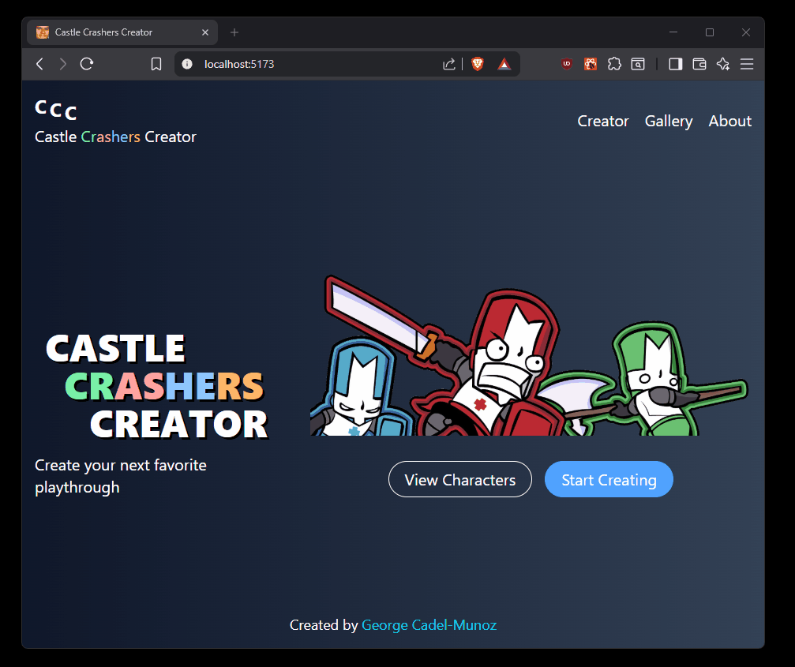
Task: Open the George Cadel-Munoz link
Action: pyautogui.click(x=429, y=624)
